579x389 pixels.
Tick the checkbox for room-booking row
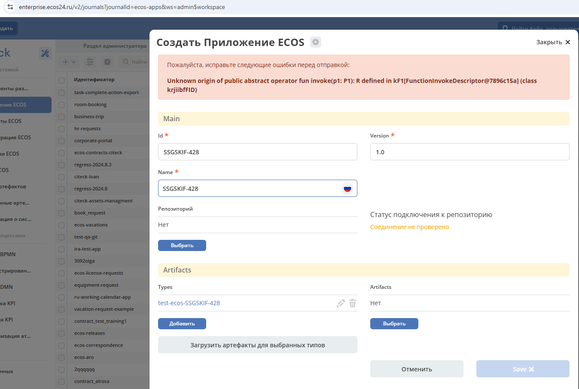(x=61, y=105)
